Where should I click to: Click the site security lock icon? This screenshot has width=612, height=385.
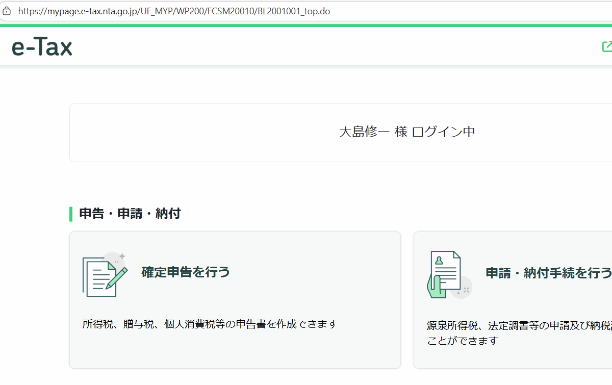coord(7,11)
